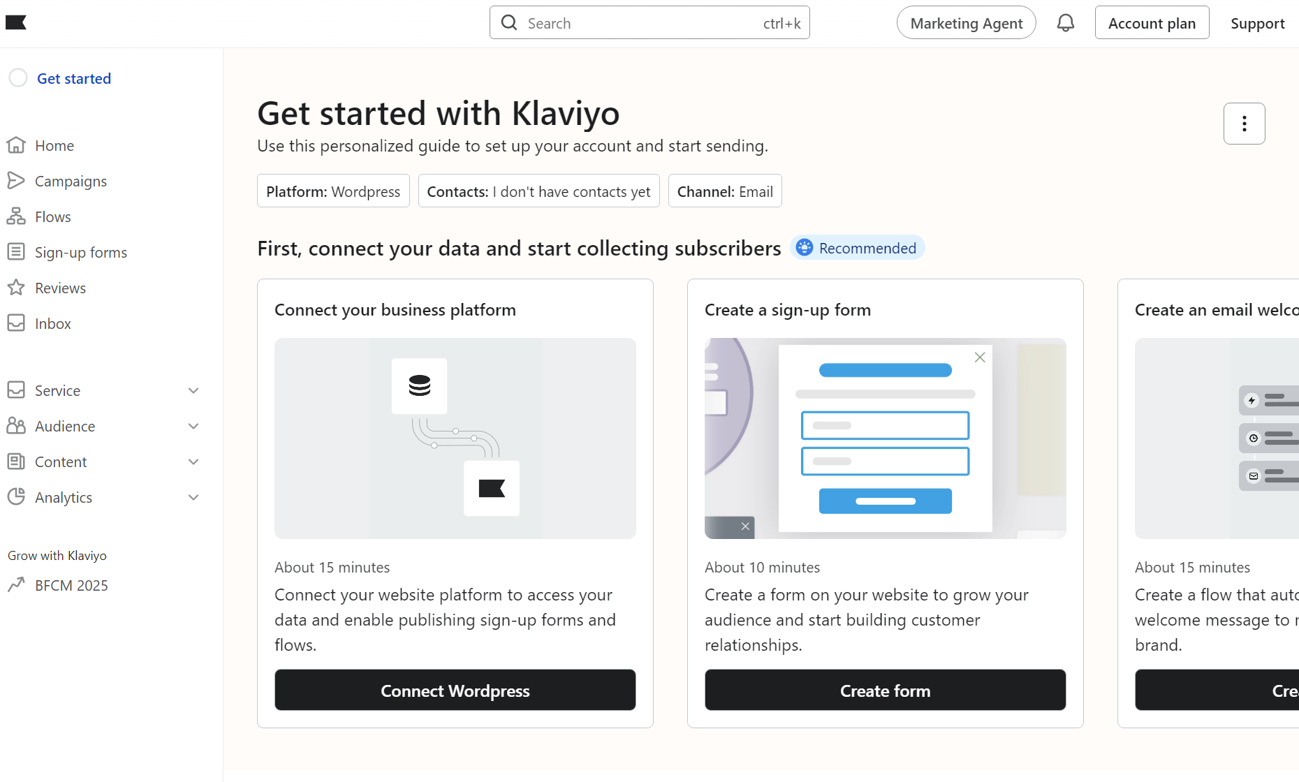Click the notification bell
Screen dimensions: 1299x782
(x=1066, y=22)
